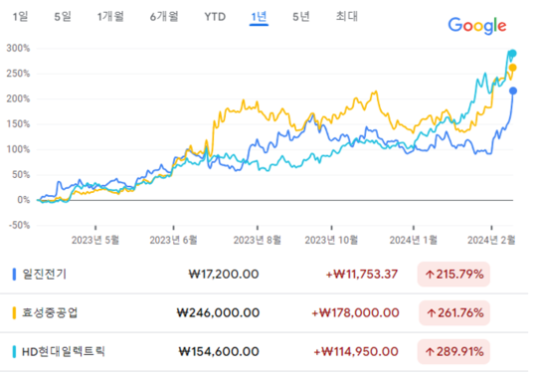This screenshot has height=377, width=536.
Task: Click the 2023년 8월 axis marker
Action: 257,240
